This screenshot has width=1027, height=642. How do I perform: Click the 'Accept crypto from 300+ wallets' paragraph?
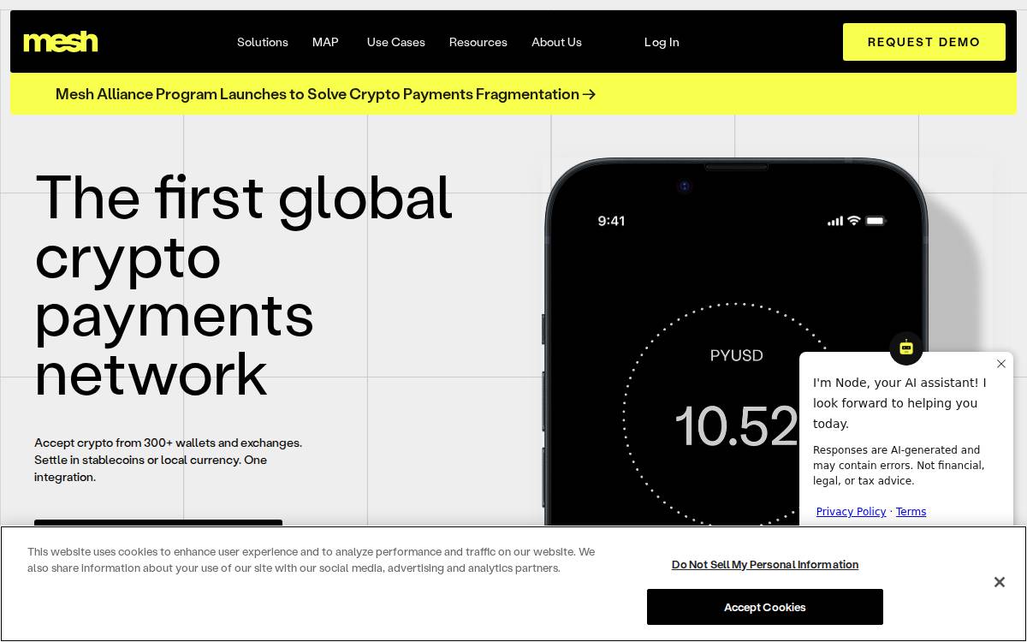coord(169,460)
